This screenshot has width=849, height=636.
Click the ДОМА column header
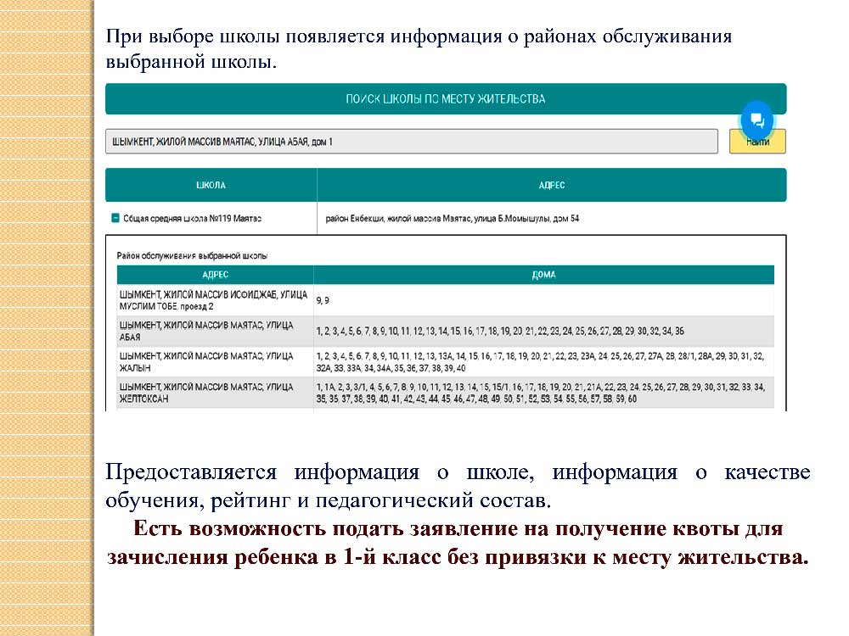[543, 275]
